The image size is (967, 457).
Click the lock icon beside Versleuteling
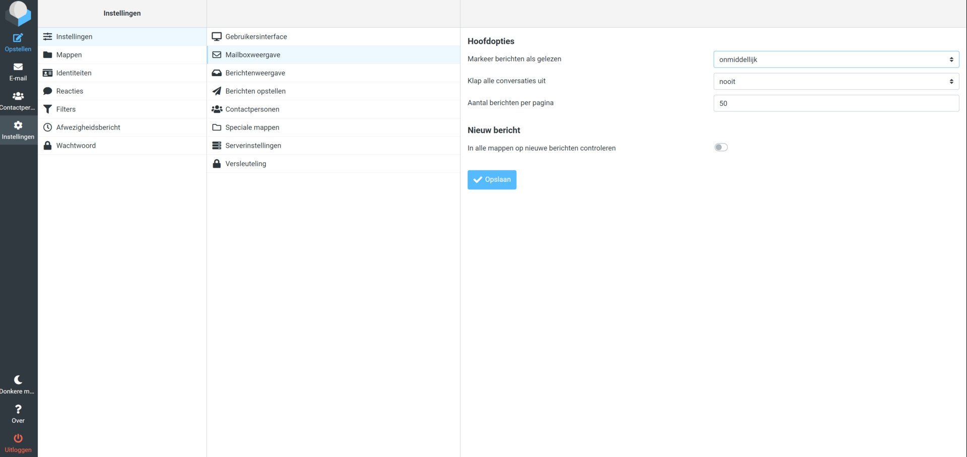[217, 164]
